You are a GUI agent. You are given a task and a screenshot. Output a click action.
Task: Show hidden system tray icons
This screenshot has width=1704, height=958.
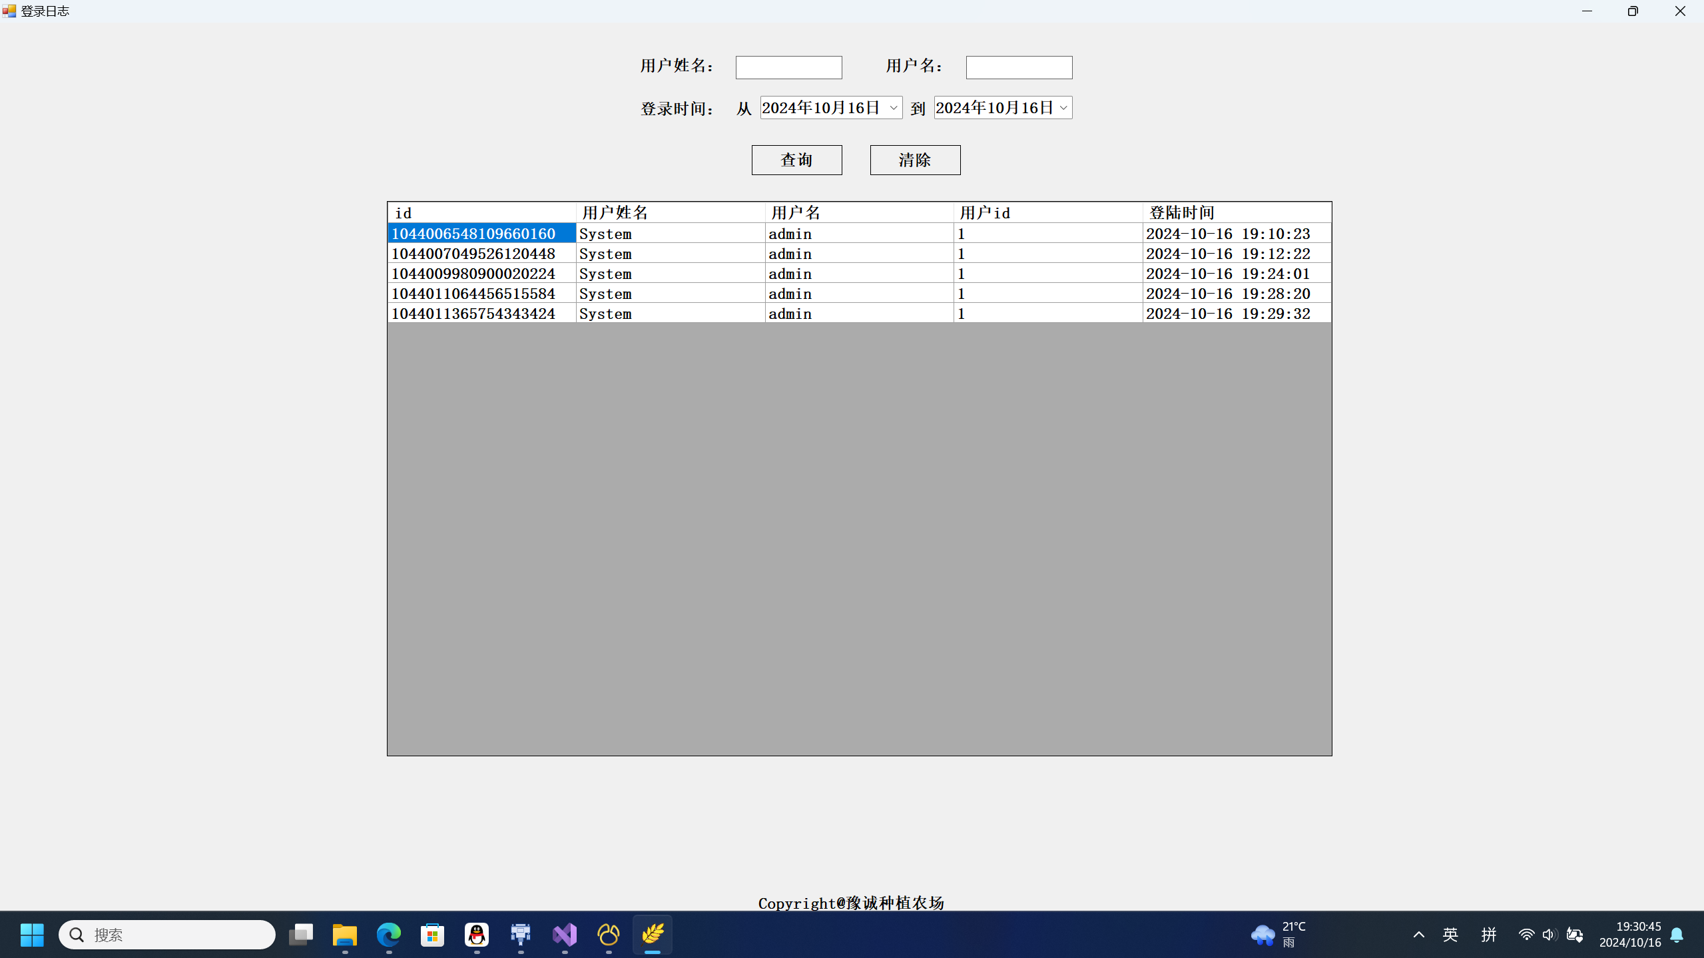tap(1418, 935)
